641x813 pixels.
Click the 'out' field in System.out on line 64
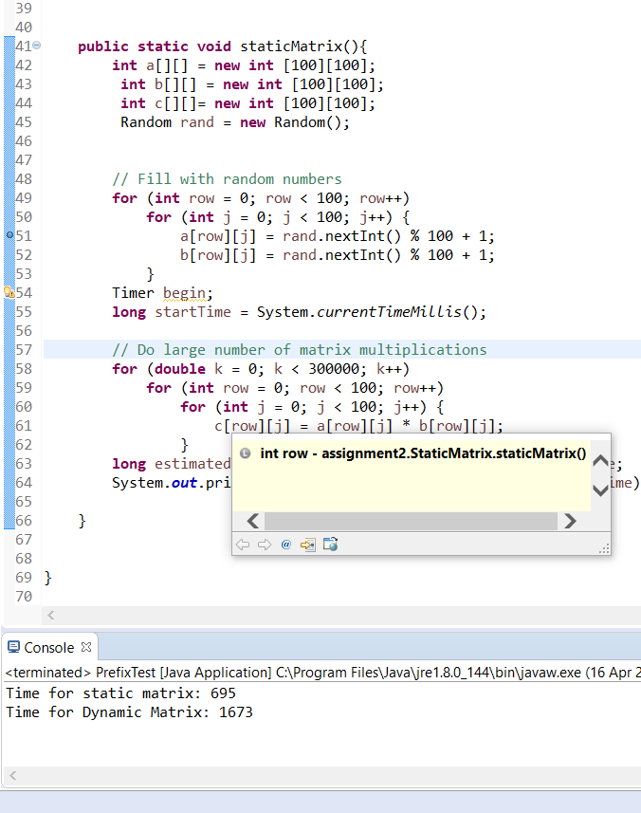pyautogui.click(x=184, y=483)
